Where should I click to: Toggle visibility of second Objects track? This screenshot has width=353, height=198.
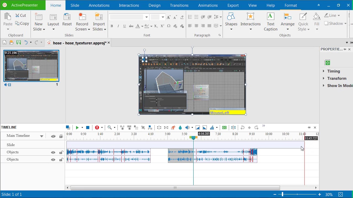coord(53,159)
